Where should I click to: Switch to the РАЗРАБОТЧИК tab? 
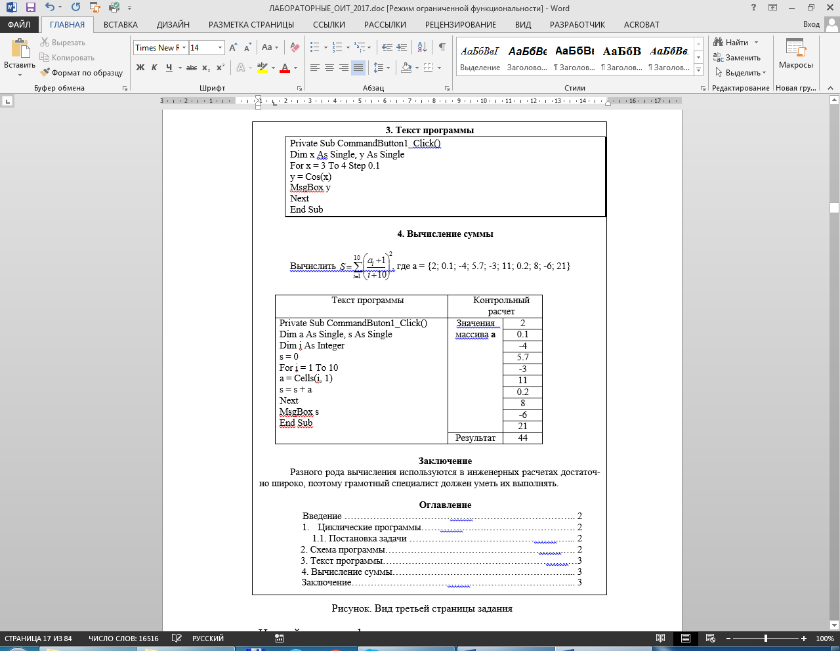coord(577,24)
